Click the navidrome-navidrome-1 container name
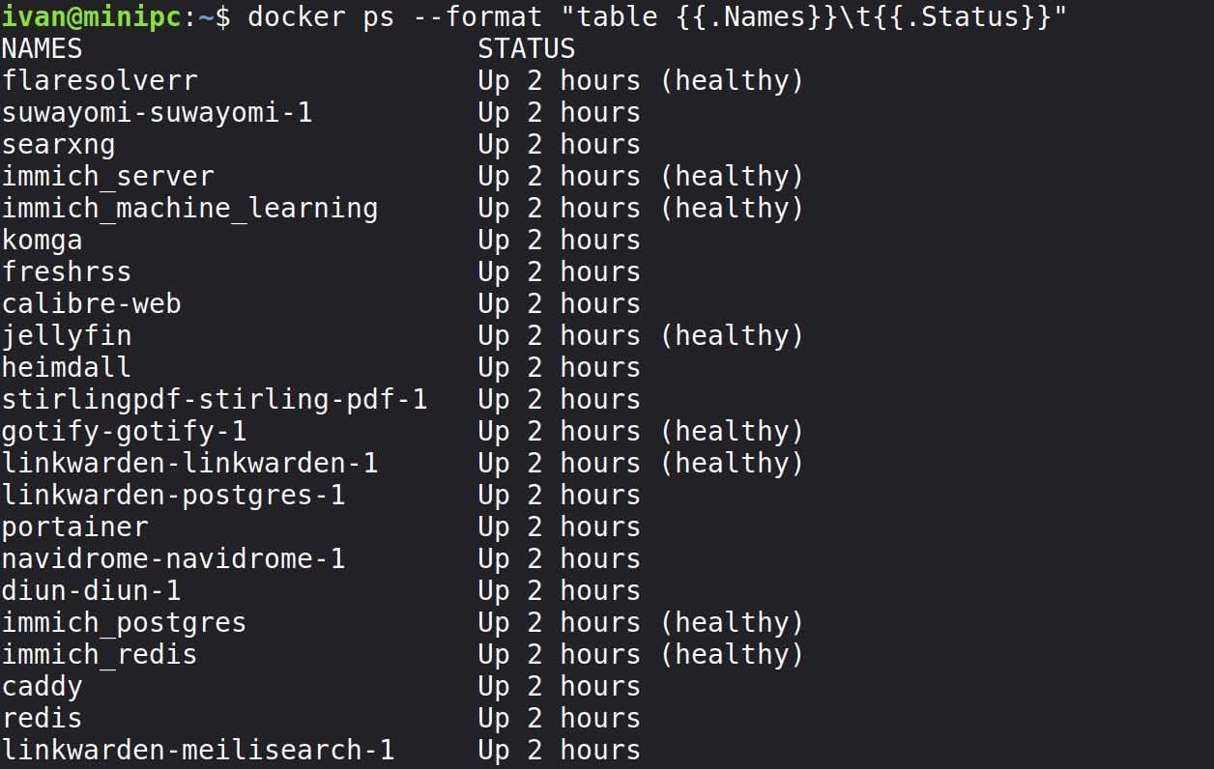Screen dimensions: 1214x769 coord(173,558)
